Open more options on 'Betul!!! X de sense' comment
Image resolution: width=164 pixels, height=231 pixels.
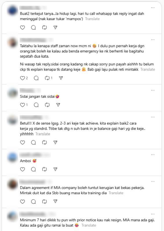click(153, 117)
